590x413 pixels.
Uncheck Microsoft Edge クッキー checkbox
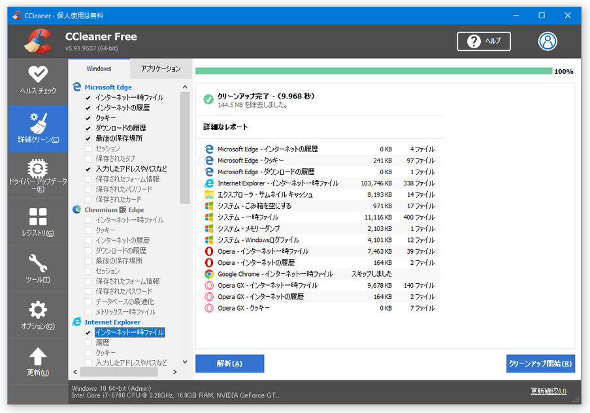click(x=88, y=118)
